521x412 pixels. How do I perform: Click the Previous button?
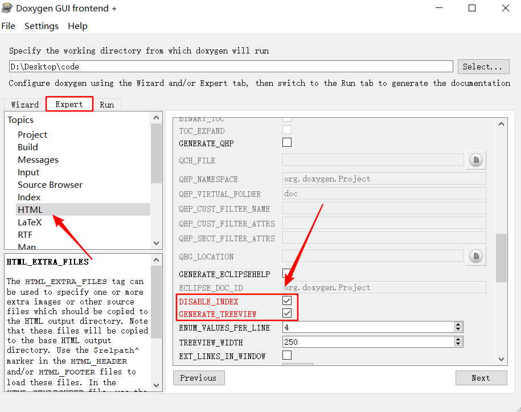point(199,378)
